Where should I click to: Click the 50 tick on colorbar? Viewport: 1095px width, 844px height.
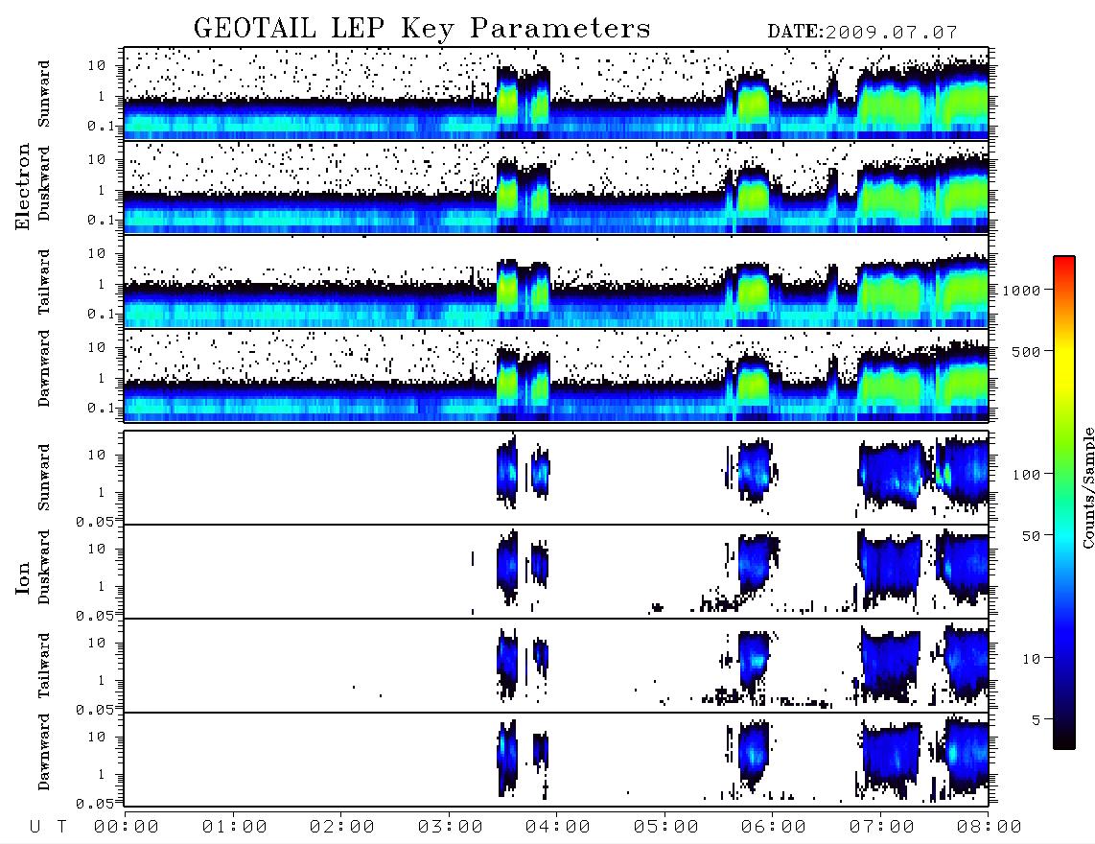tap(1031, 536)
